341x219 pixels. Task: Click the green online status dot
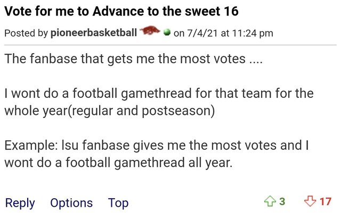[167, 33]
